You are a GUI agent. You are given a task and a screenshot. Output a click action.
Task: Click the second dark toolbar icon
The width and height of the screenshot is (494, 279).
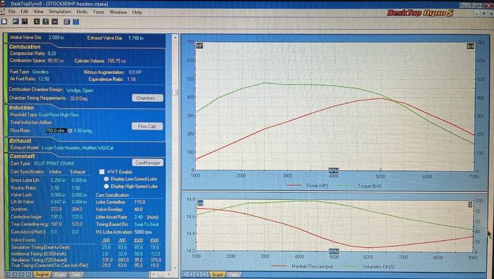pyautogui.click(x=46, y=22)
